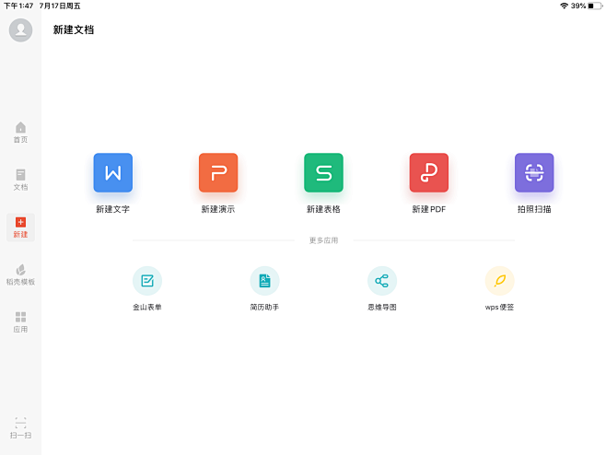
Task: Go to 首页 home in sidebar
Action: click(20, 133)
